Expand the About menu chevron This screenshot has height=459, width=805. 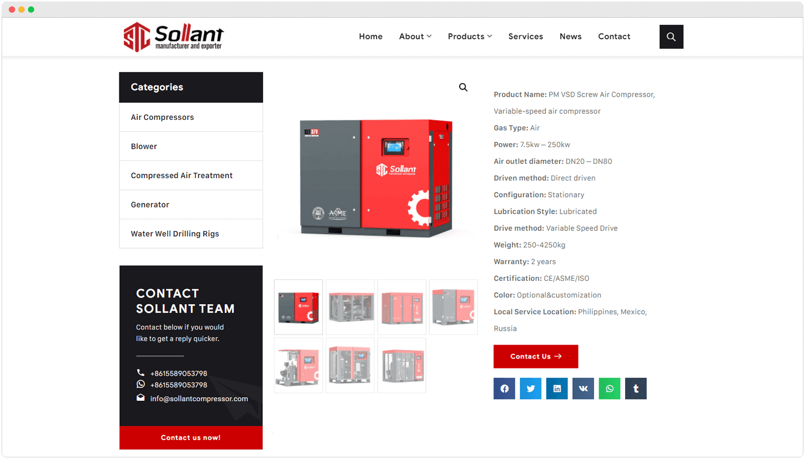point(429,37)
